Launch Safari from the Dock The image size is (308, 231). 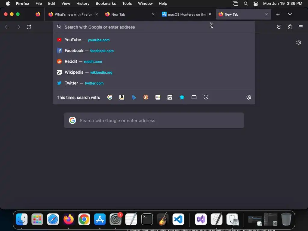[x=53, y=219]
